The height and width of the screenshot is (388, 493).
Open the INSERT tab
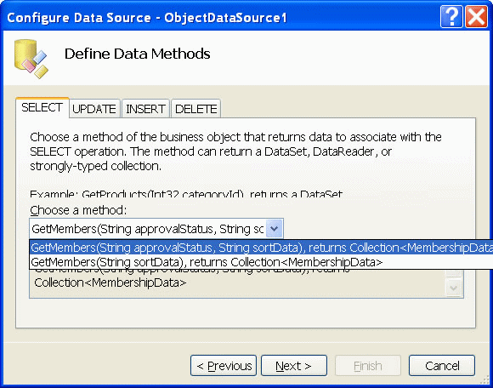coord(145,109)
